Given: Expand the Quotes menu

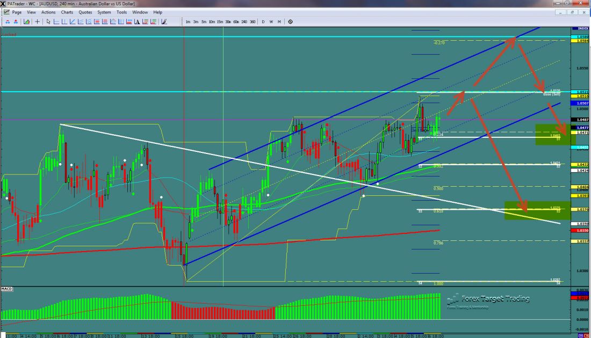Looking at the screenshot, I should tap(85, 12).
